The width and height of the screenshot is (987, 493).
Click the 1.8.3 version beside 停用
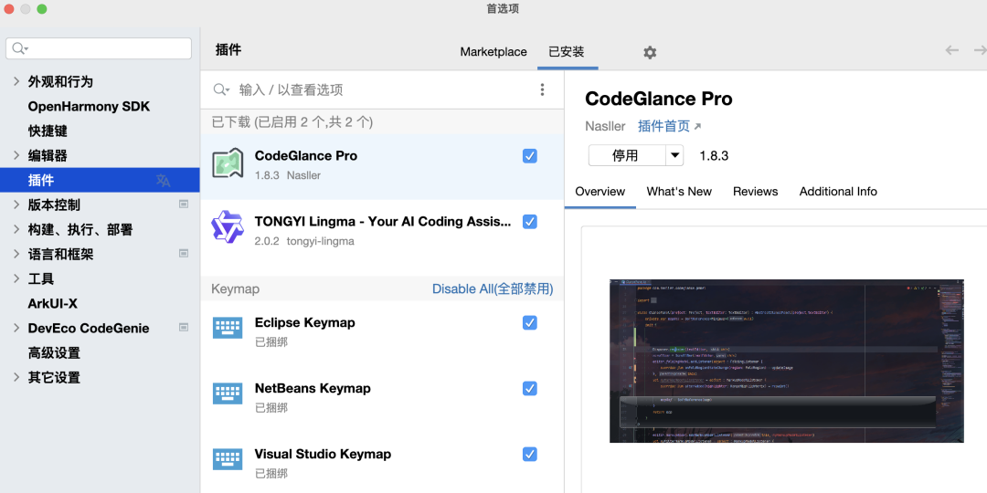[714, 156]
